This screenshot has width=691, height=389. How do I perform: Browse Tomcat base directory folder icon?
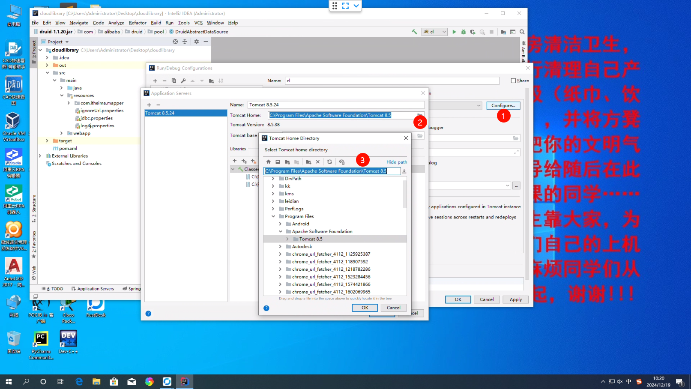(420, 136)
